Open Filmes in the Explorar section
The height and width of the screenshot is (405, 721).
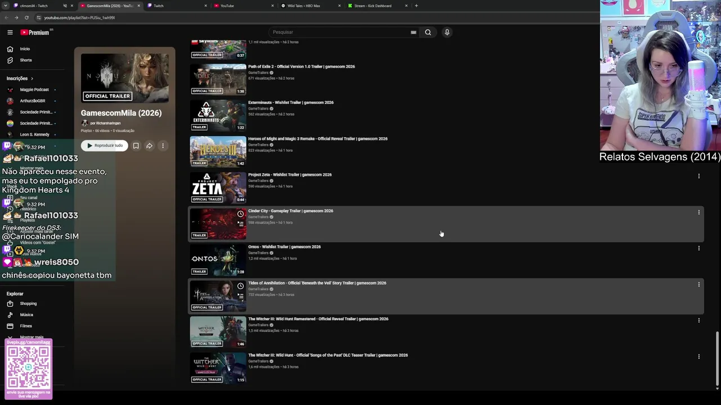[26, 326]
